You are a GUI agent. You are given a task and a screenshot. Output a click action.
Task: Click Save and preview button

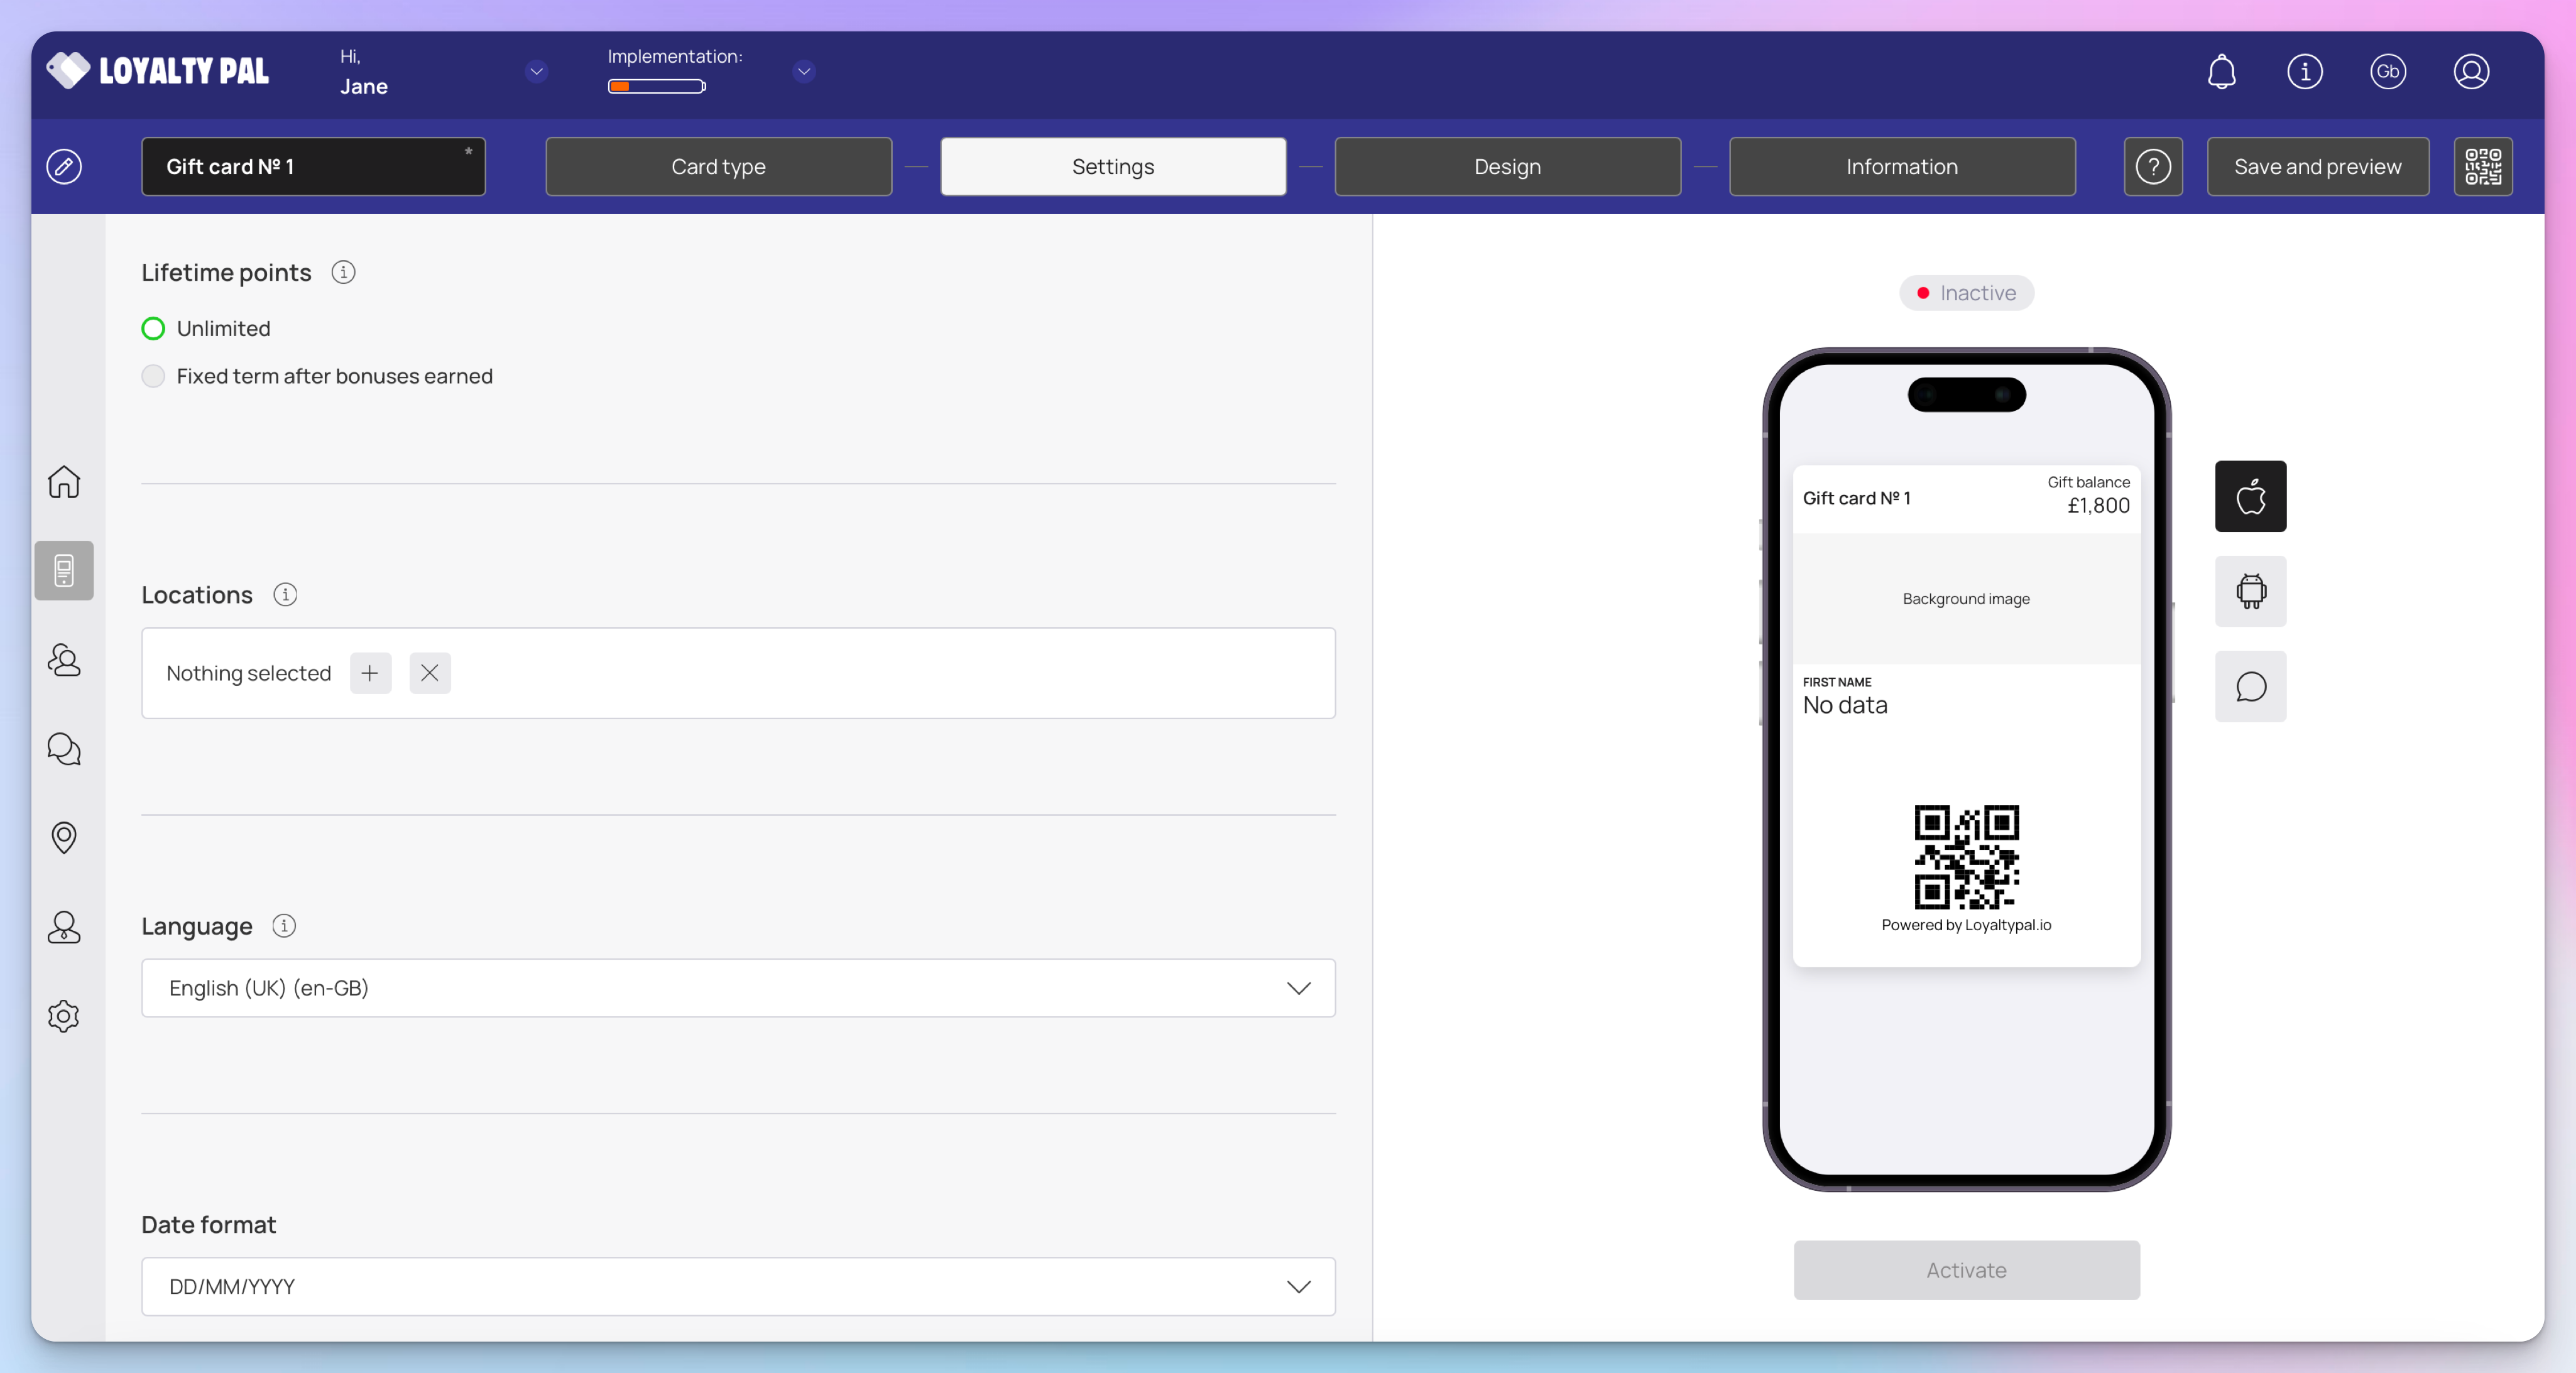[2317, 166]
